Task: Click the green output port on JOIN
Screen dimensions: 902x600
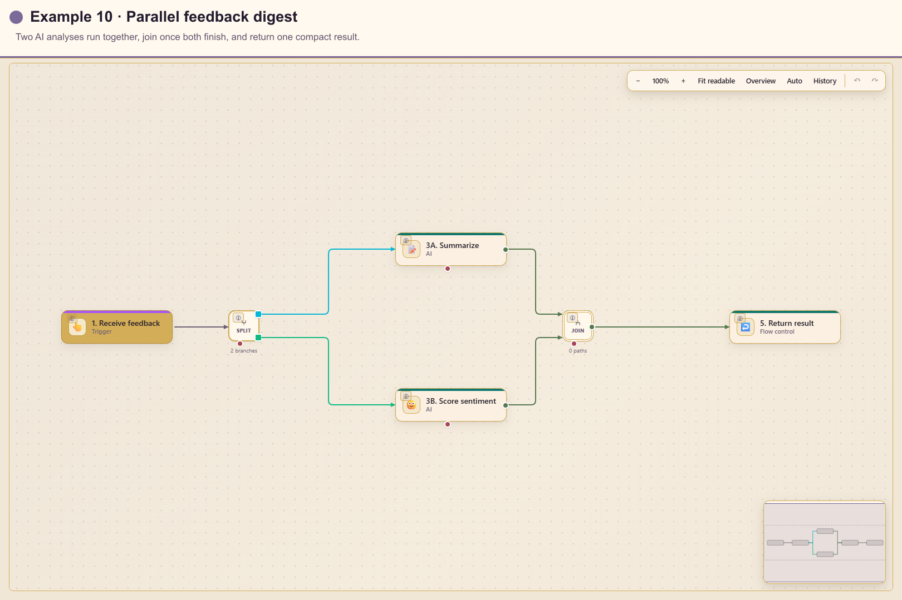Action: 592,327
